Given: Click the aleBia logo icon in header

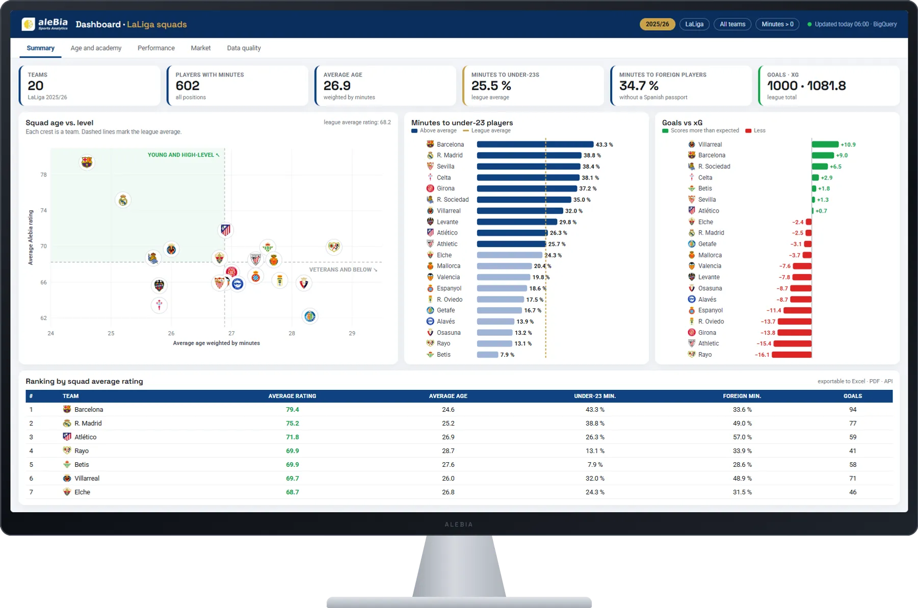Looking at the screenshot, I should pos(29,24).
